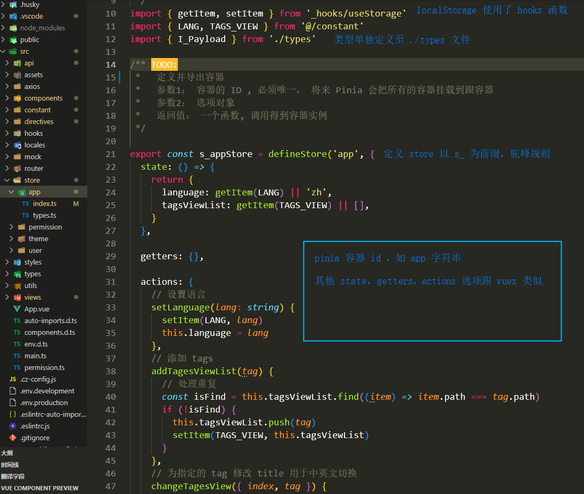Image resolution: width=584 pixels, height=494 pixels.
Task: Click the assets folder icon
Action: [x=17, y=75]
